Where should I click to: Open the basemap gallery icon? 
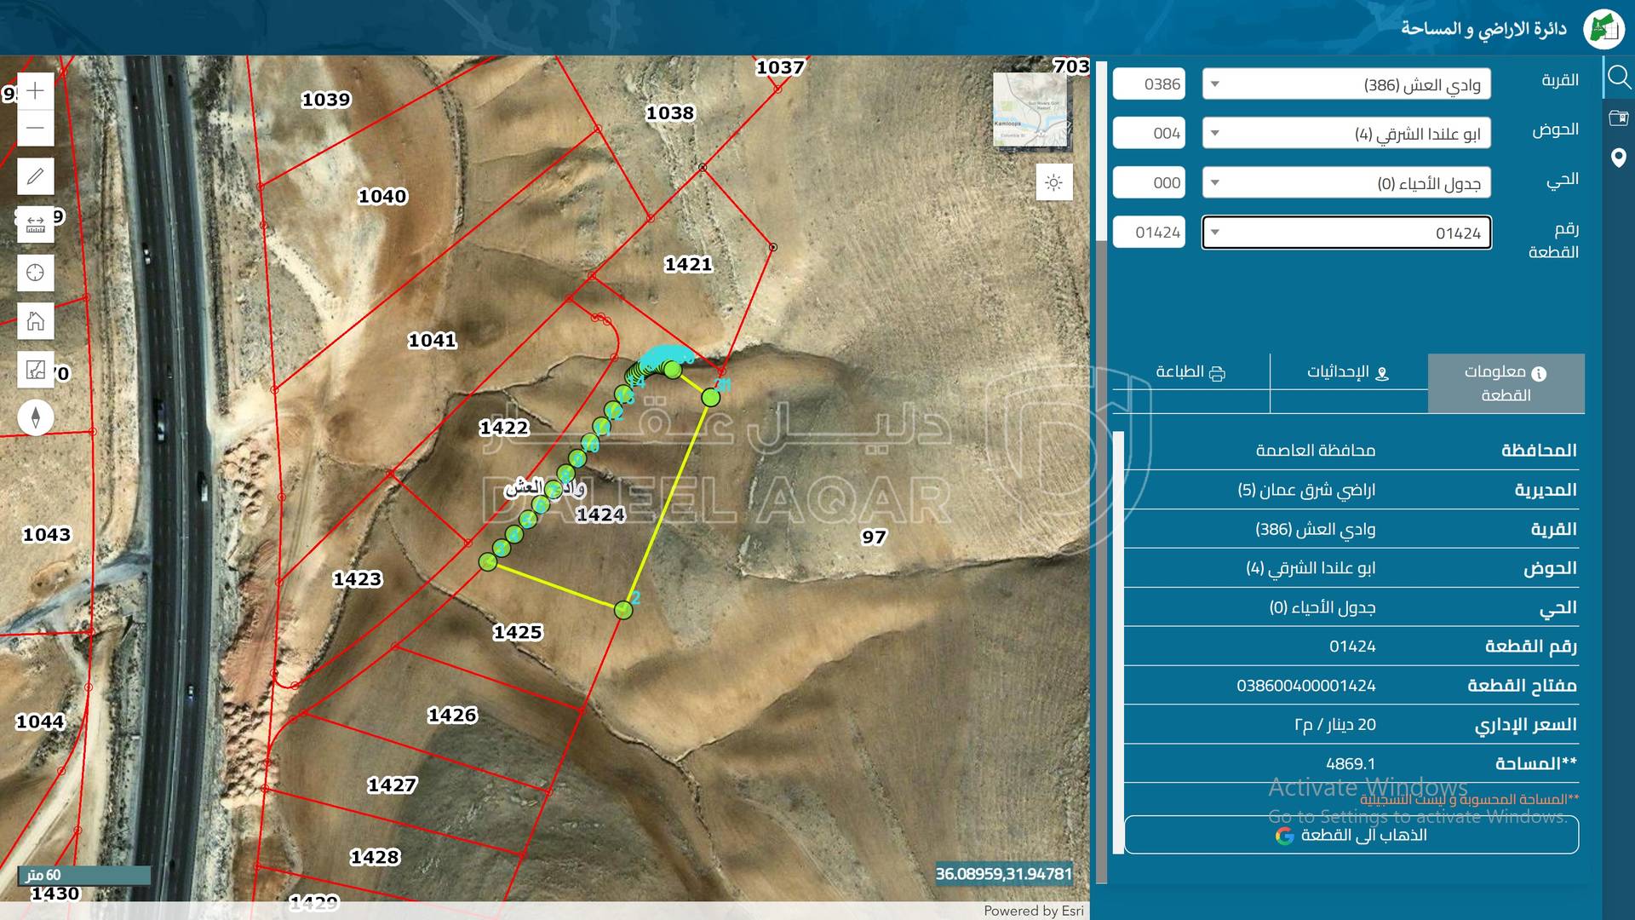[35, 370]
